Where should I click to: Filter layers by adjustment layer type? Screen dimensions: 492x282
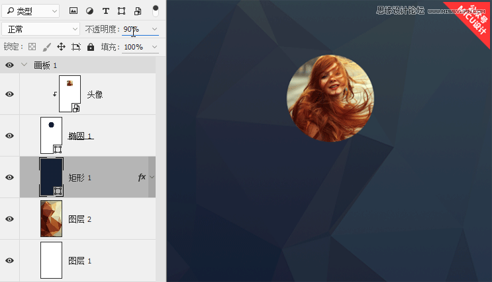point(89,11)
